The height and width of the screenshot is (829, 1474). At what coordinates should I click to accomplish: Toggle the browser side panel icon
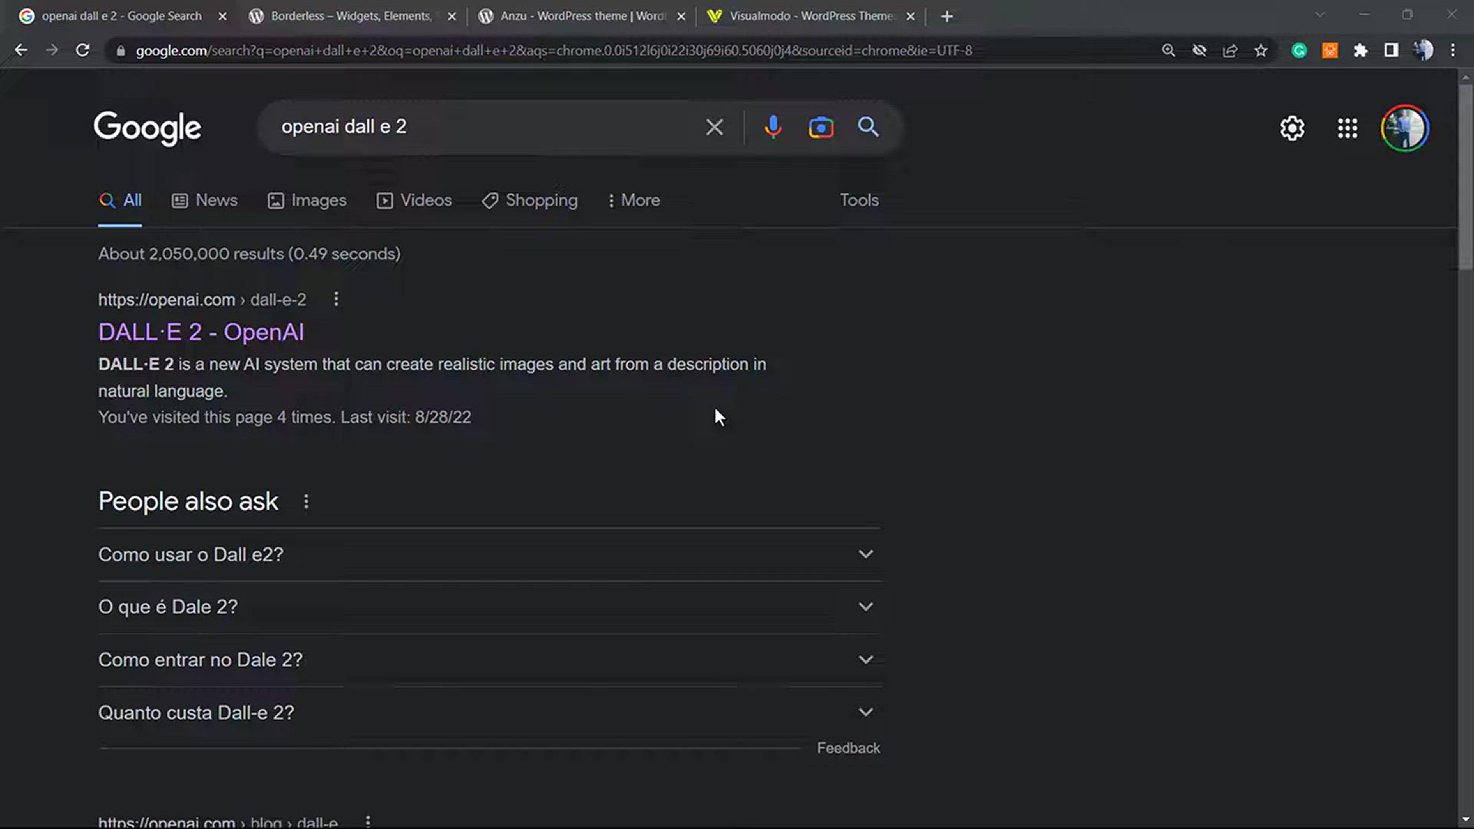1391,51
